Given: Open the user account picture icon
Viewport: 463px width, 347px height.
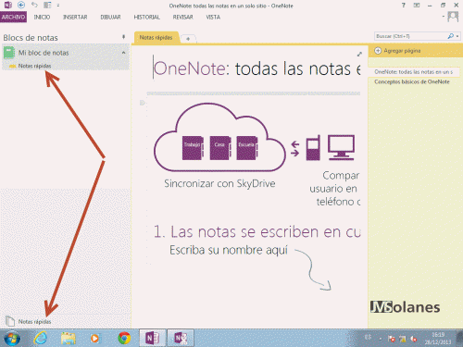Looking at the screenshot, I should click(453, 17).
